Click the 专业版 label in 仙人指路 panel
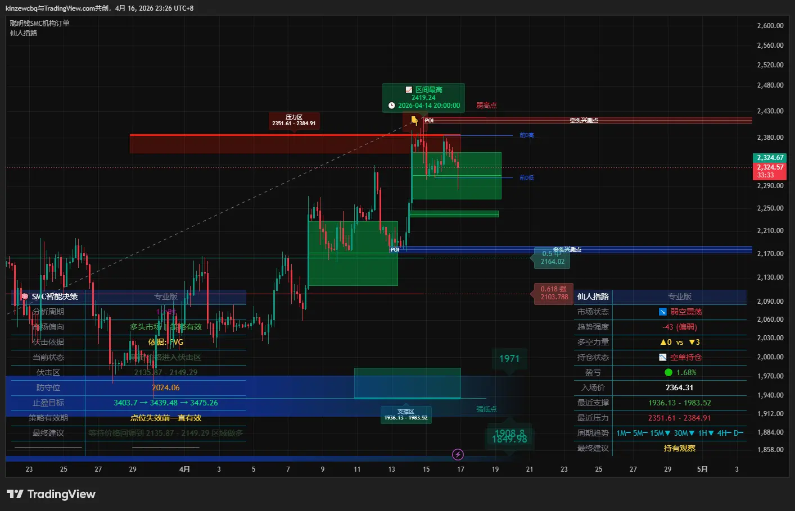Viewport: 795px width, 511px height. [680, 296]
